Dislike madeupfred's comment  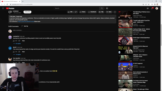tap(19, 41)
